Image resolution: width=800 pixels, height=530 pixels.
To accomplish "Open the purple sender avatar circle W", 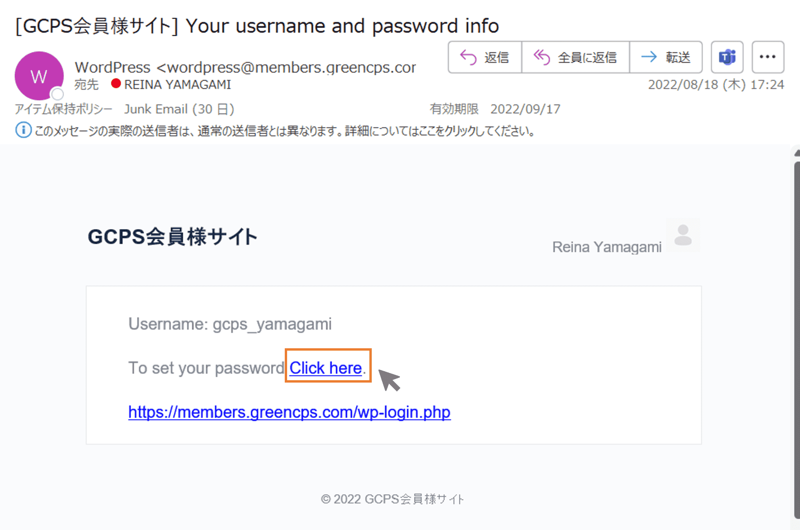I will coord(39,76).
